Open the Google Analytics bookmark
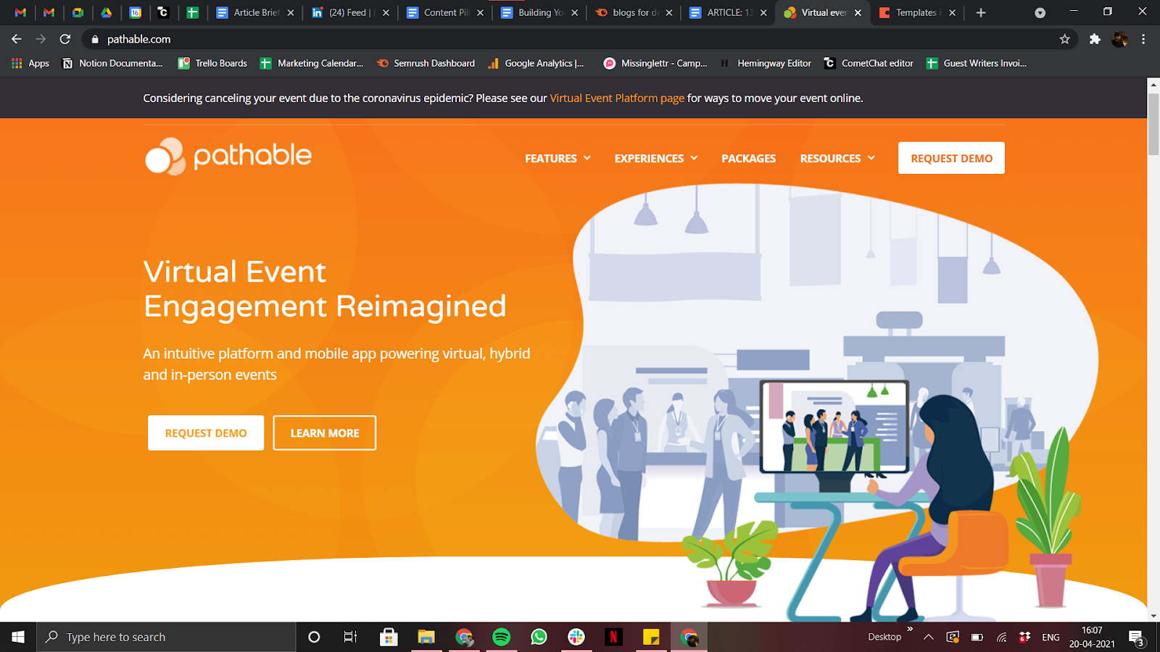1160x652 pixels. [x=536, y=63]
